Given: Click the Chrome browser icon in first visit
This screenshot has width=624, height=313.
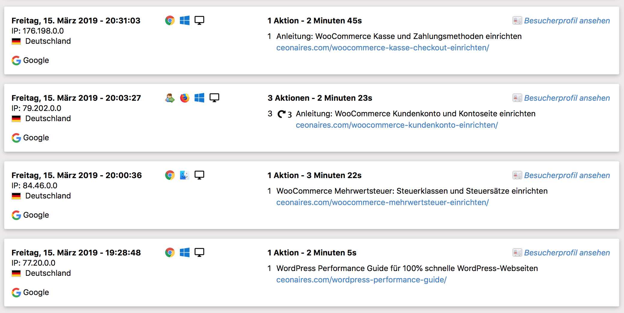Looking at the screenshot, I should (x=169, y=20).
